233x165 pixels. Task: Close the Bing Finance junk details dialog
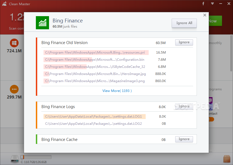[205, 15]
